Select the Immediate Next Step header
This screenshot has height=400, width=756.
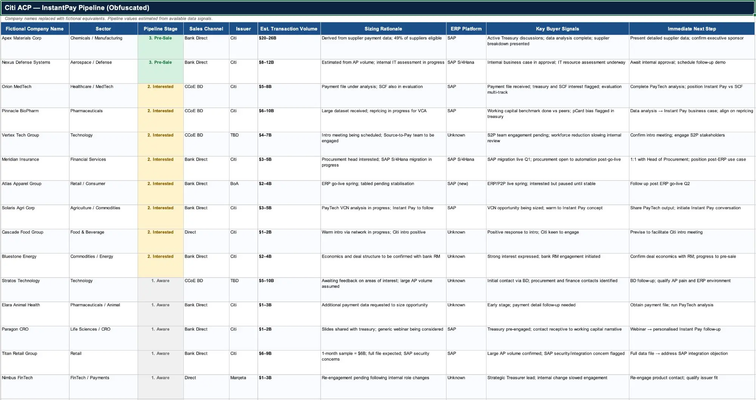tap(691, 29)
